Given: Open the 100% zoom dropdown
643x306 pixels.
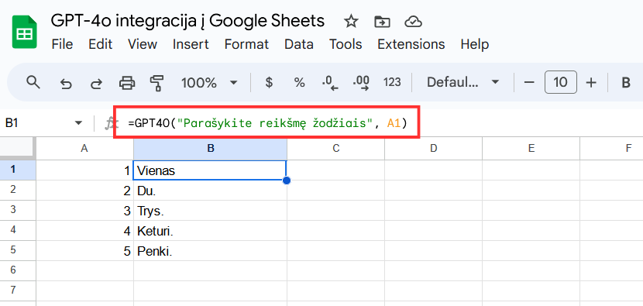Looking at the screenshot, I should [x=209, y=83].
